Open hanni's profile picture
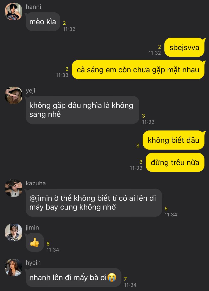 (14, 12)
